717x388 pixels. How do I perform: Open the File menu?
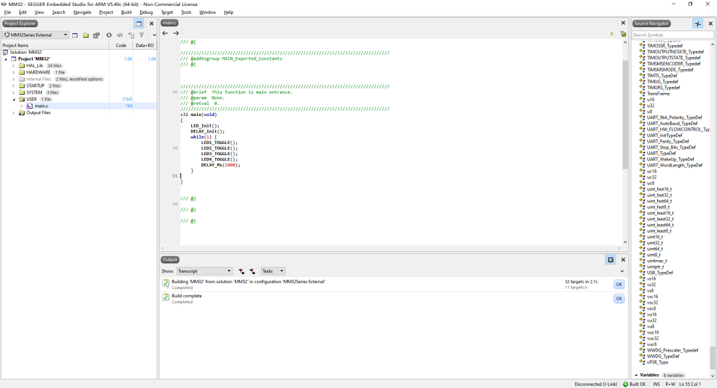(7, 13)
